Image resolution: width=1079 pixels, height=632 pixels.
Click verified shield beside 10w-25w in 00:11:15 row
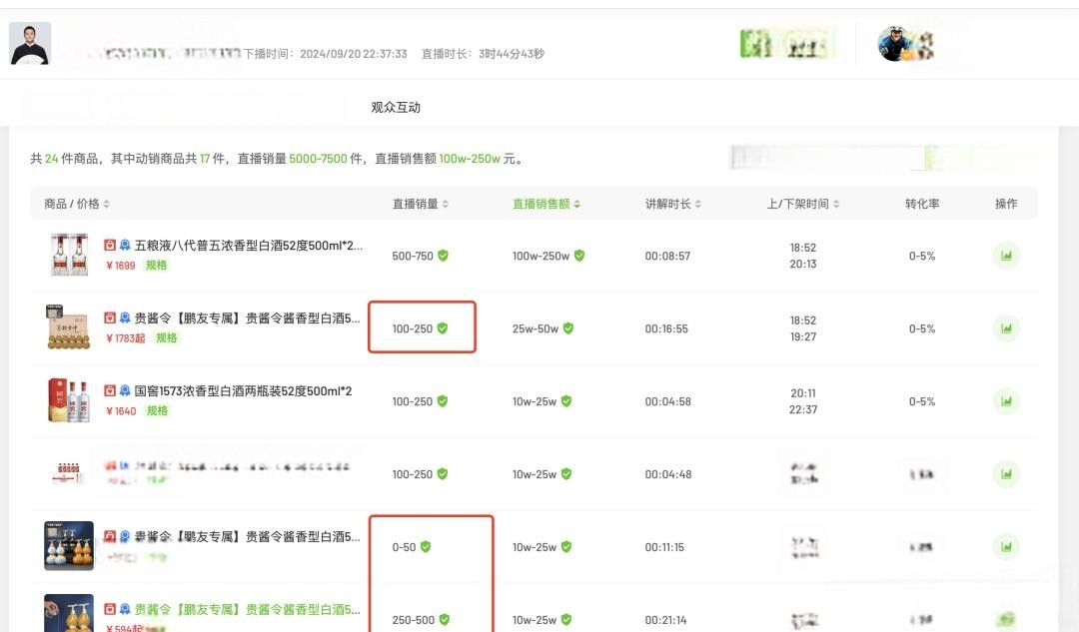click(566, 547)
